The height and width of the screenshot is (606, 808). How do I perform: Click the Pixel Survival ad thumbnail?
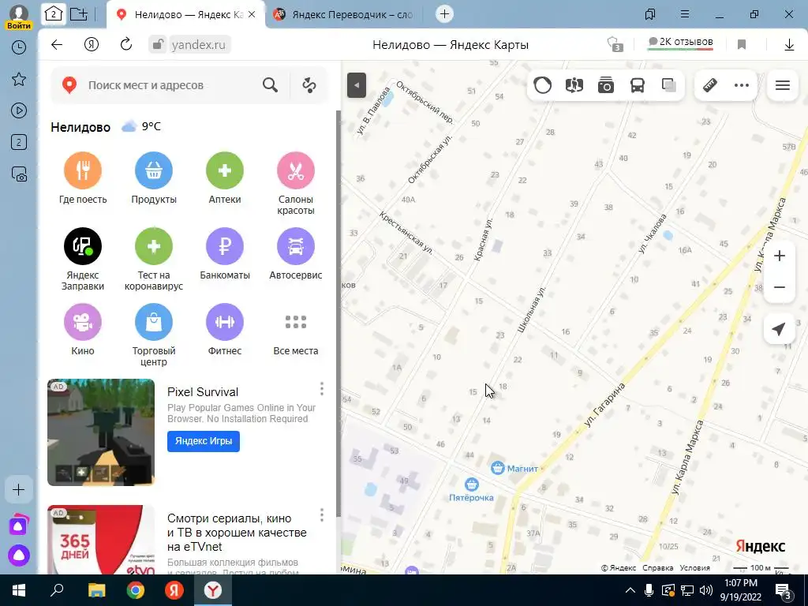101,432
